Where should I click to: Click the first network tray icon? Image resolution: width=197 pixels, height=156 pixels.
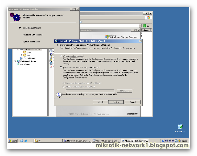pyautogui.click(x=166, y=141)
